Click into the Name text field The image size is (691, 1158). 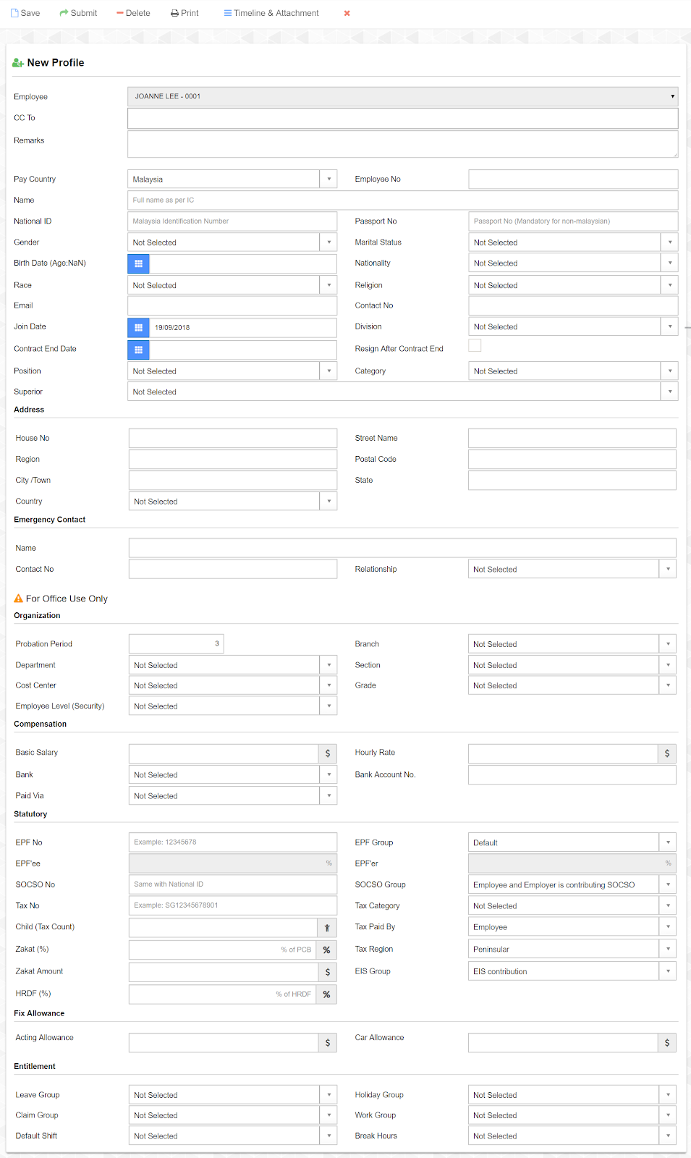point(402,200)
